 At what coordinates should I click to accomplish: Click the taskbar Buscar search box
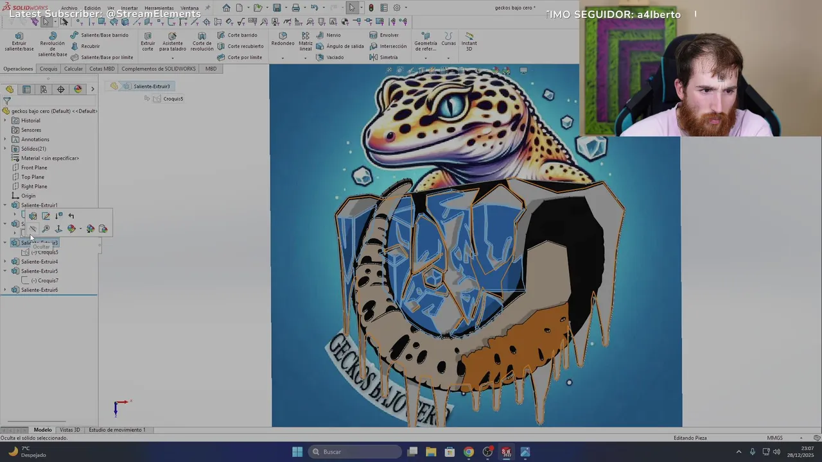[x=355, y=452]
